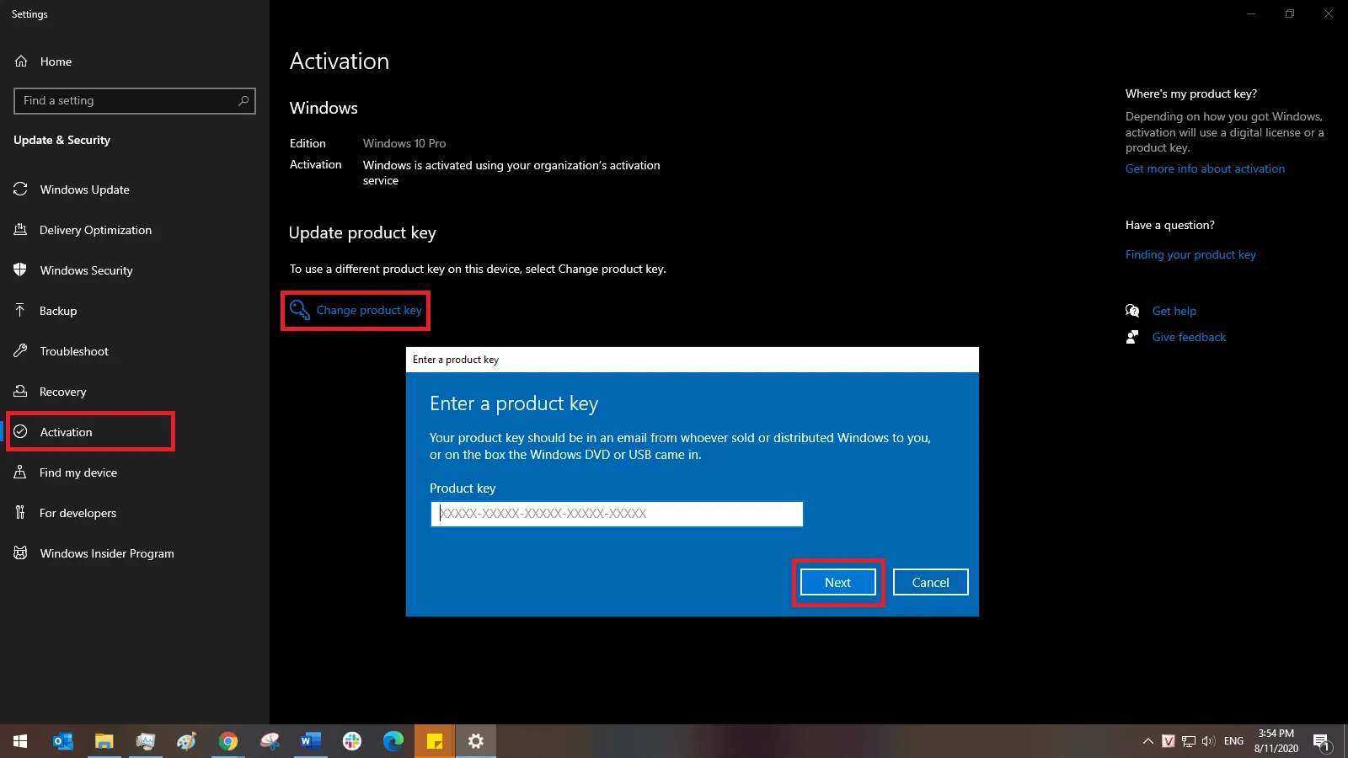The width and height of the screenshot is (1348, 758).
Task: Open Get more info about activation link
Action: point(1205,168)
